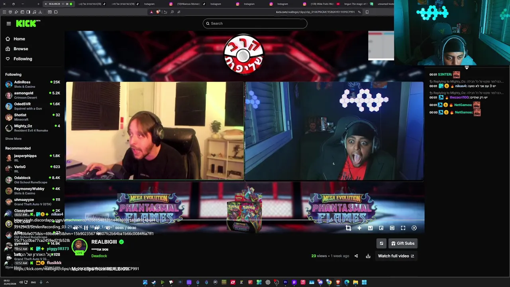Open the stats icon in the player controls
The height and width of the screenshot is (287, 510).
pyautogui.click(x=370, y=228)
